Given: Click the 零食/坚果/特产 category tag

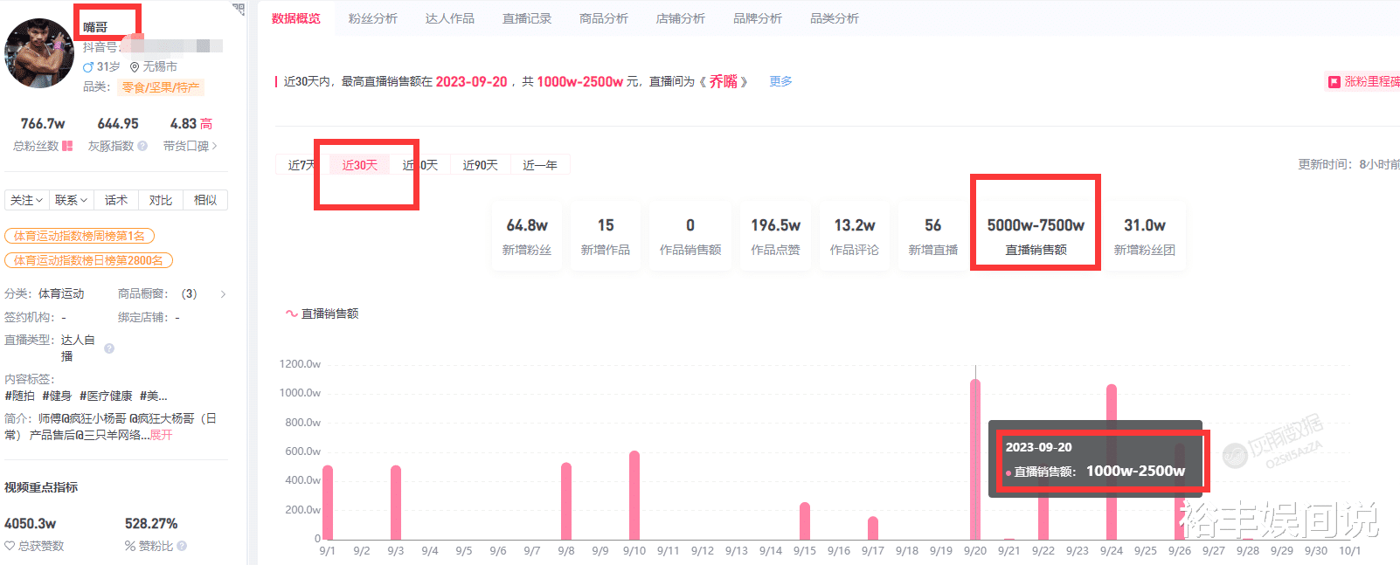Looking at the screenshot, I should click(161, 87).
